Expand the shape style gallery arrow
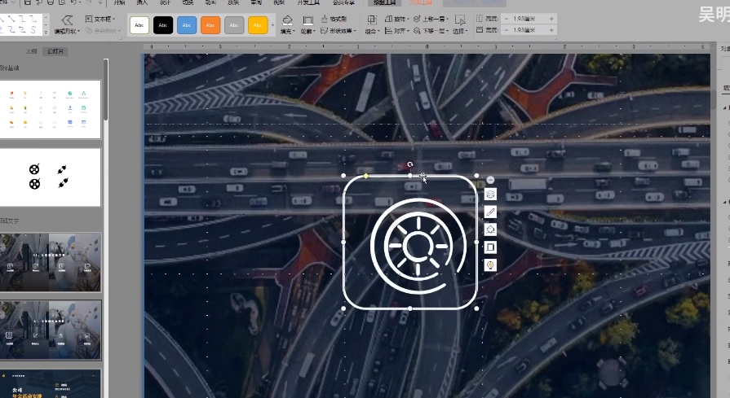 [272, 26]
